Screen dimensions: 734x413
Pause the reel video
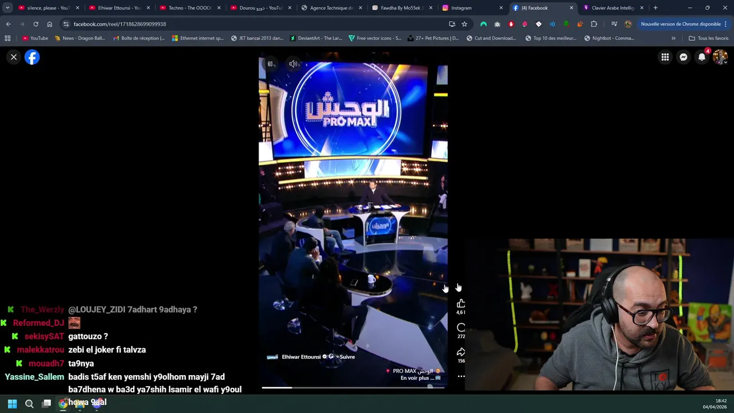click(x=270, y=64)
